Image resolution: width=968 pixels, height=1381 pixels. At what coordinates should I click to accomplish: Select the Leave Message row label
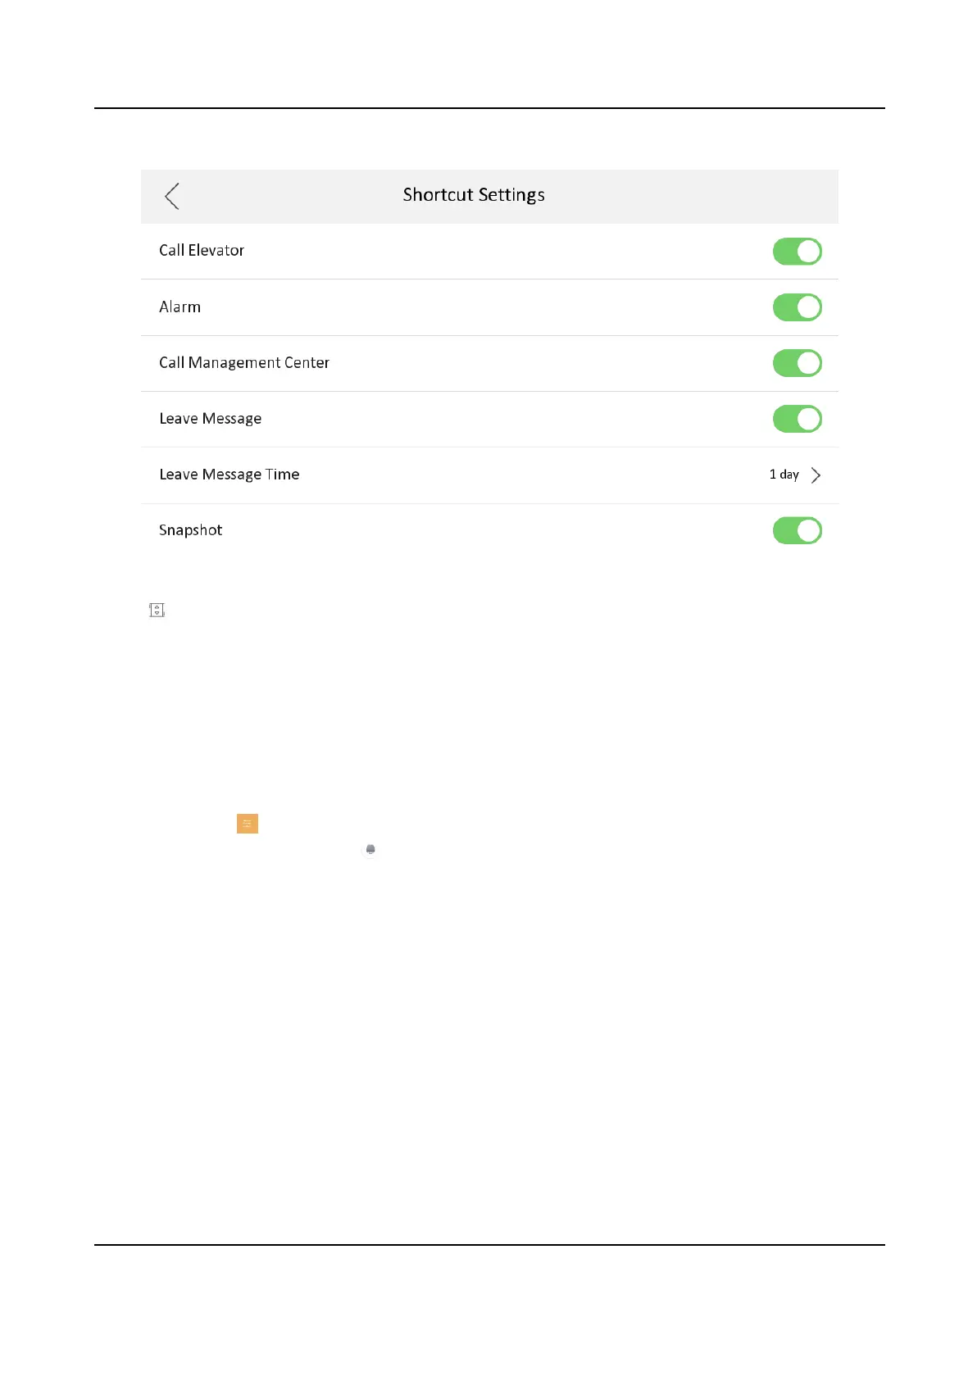tap(211, 419)
